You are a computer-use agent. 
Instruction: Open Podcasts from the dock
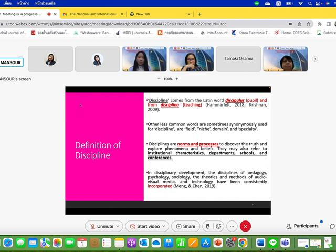tap(131, 243)
